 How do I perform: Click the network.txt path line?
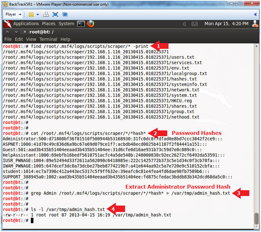101,90
